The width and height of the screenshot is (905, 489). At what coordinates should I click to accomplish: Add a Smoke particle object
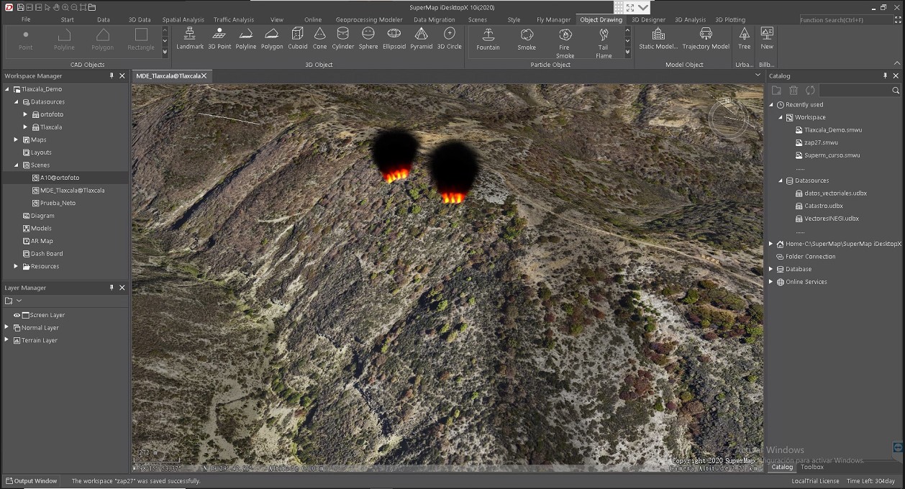point(527,39)
